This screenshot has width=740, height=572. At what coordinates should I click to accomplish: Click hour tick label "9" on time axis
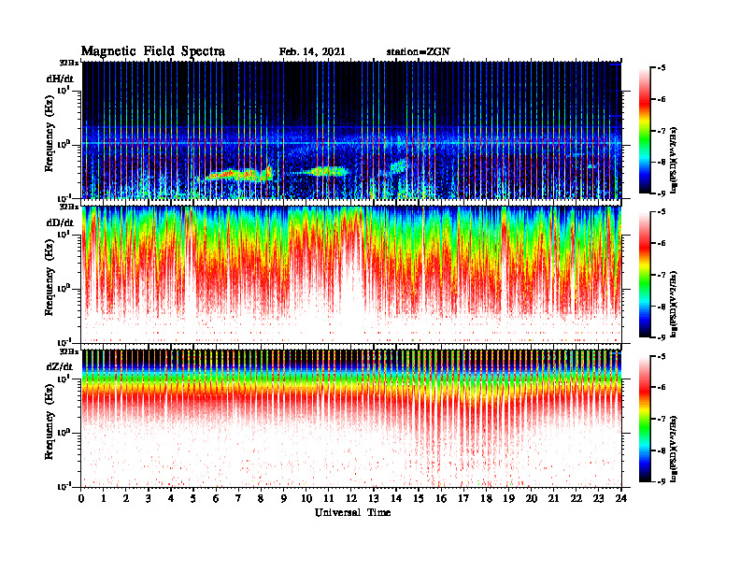284,499
